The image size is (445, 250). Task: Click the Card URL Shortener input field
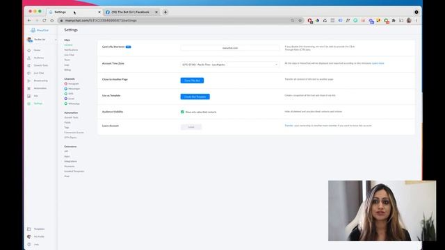click(230, 48)
